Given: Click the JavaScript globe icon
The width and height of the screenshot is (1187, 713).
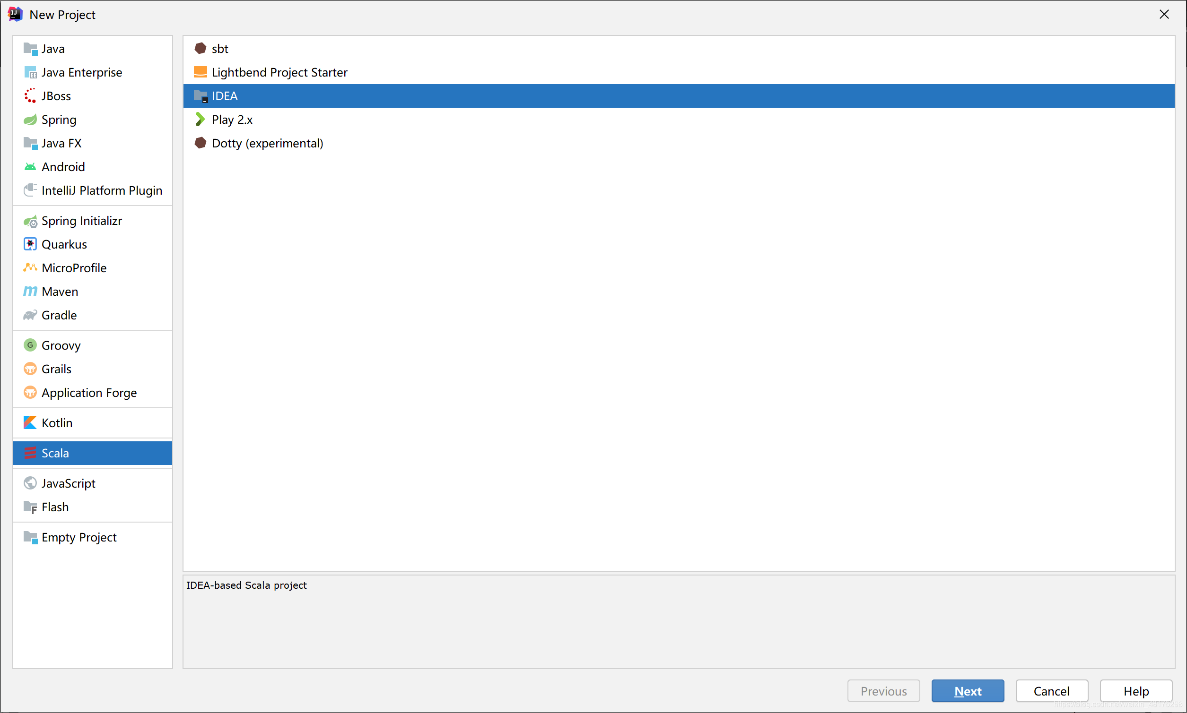Looking at the screenshot, I should (30, 483).
